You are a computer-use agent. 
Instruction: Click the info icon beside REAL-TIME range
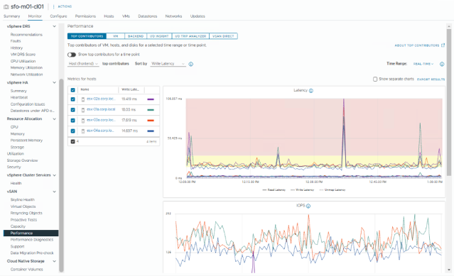pos(442,64)
